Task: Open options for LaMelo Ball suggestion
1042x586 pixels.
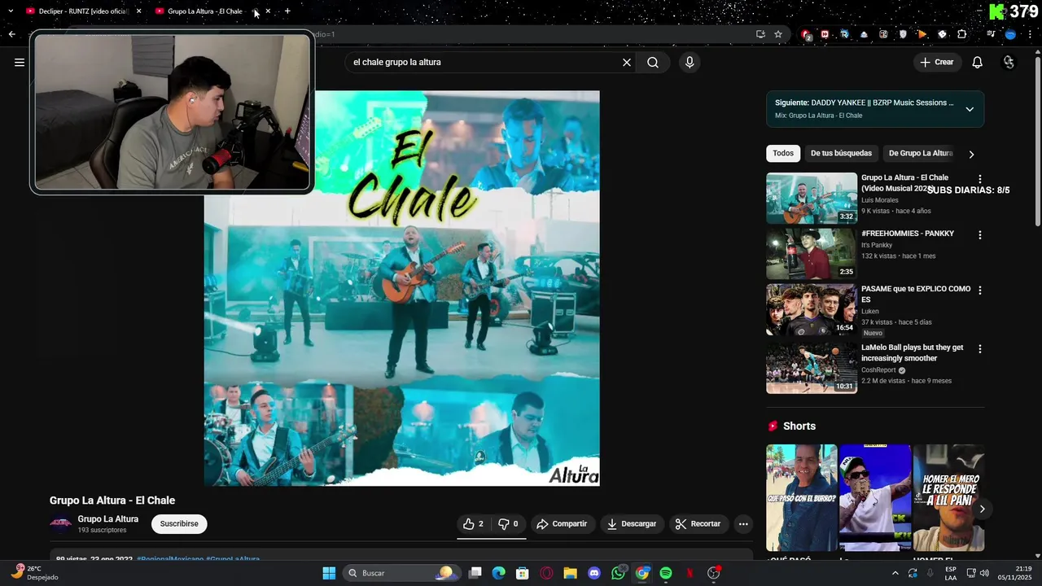Action: tap(980, 349)
